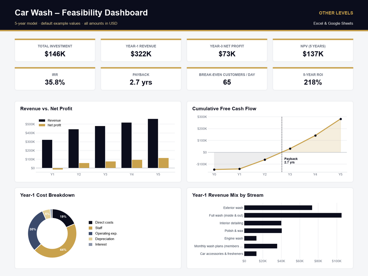
Task: Click the Car accessories & fresheners bar
Action: 250,254
